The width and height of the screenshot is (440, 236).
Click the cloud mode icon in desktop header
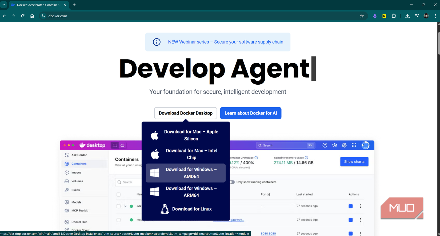(122, 145)
